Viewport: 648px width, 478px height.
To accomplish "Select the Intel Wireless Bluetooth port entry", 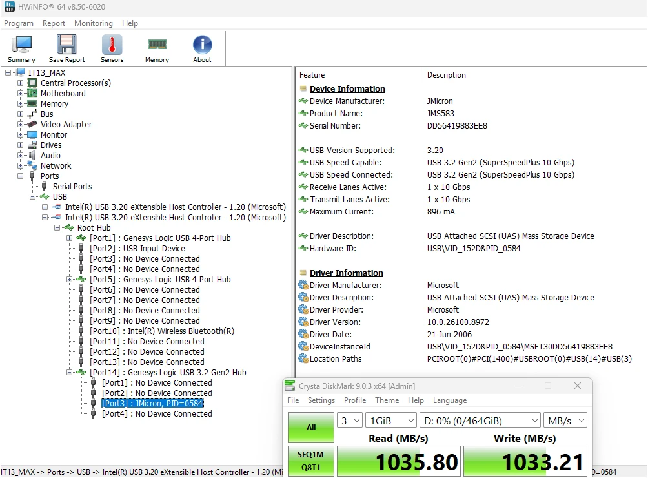I will point(162,331).
